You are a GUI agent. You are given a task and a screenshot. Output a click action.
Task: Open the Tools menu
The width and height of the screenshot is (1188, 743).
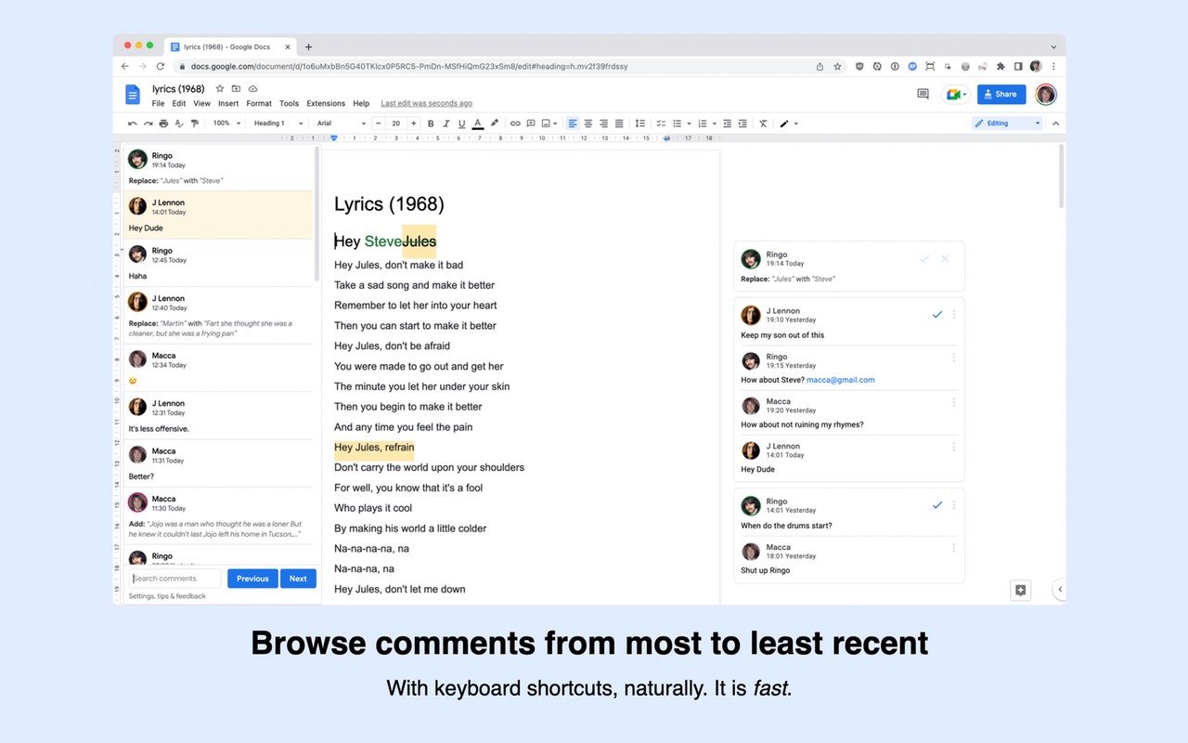(290, 103)
